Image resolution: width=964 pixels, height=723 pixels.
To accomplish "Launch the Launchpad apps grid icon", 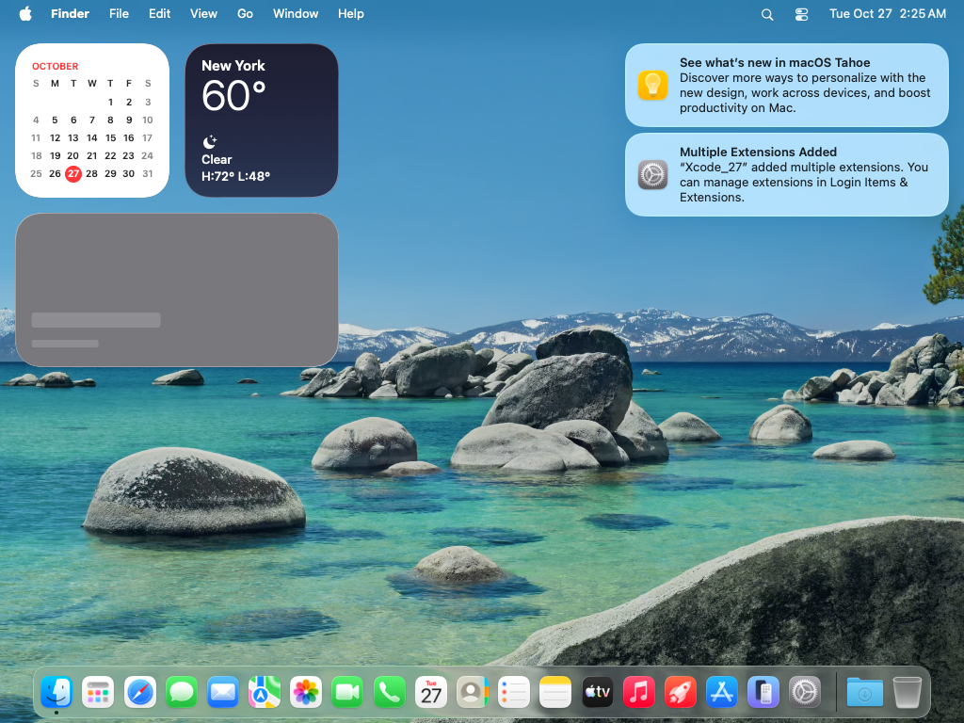I will 98,692.
